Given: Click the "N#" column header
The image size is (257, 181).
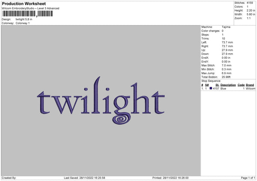Looking at the screenshot, I should (x=207, y=85).
